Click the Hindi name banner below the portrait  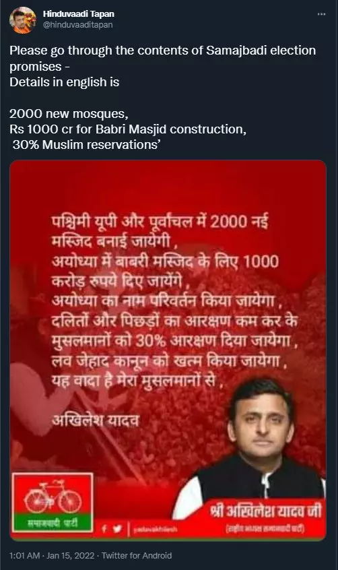tap(265, 516)
